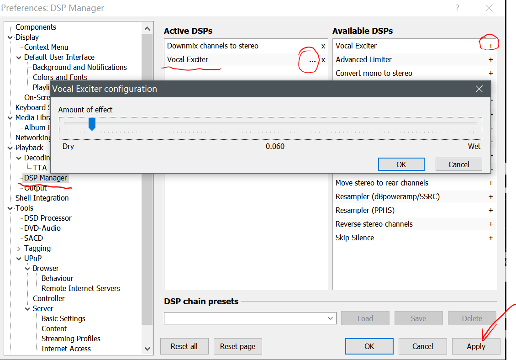Viewport: 516px width, 360px height.
Task: Click the Amount of effect slider handle
Action: click(x=92, y=124)
